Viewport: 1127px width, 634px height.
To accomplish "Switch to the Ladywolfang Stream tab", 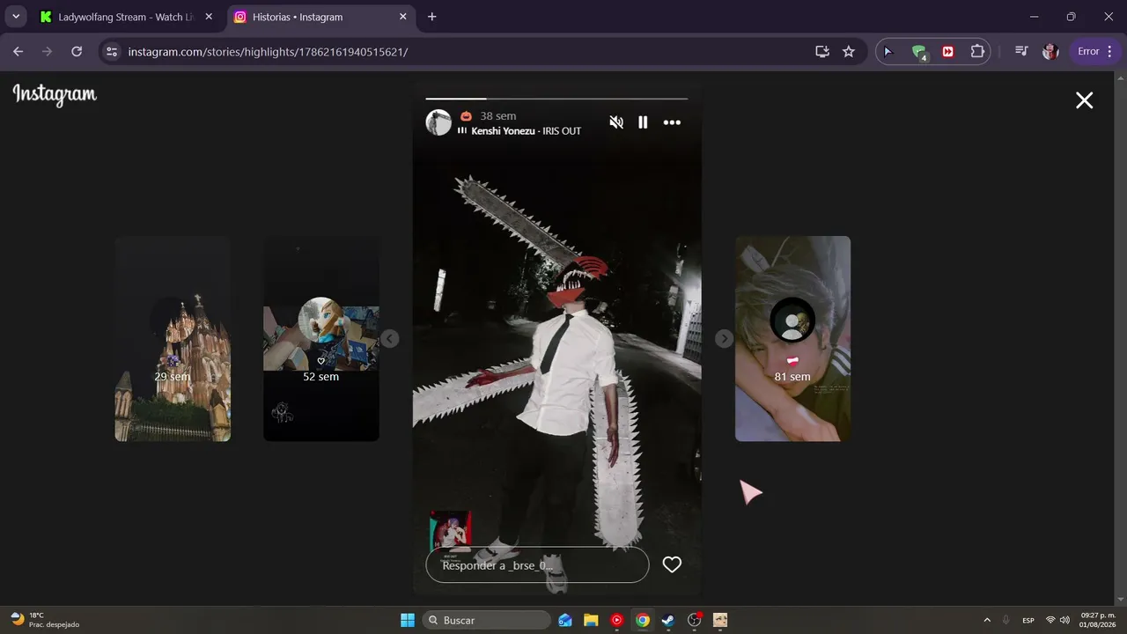I will tap(127, 17).
